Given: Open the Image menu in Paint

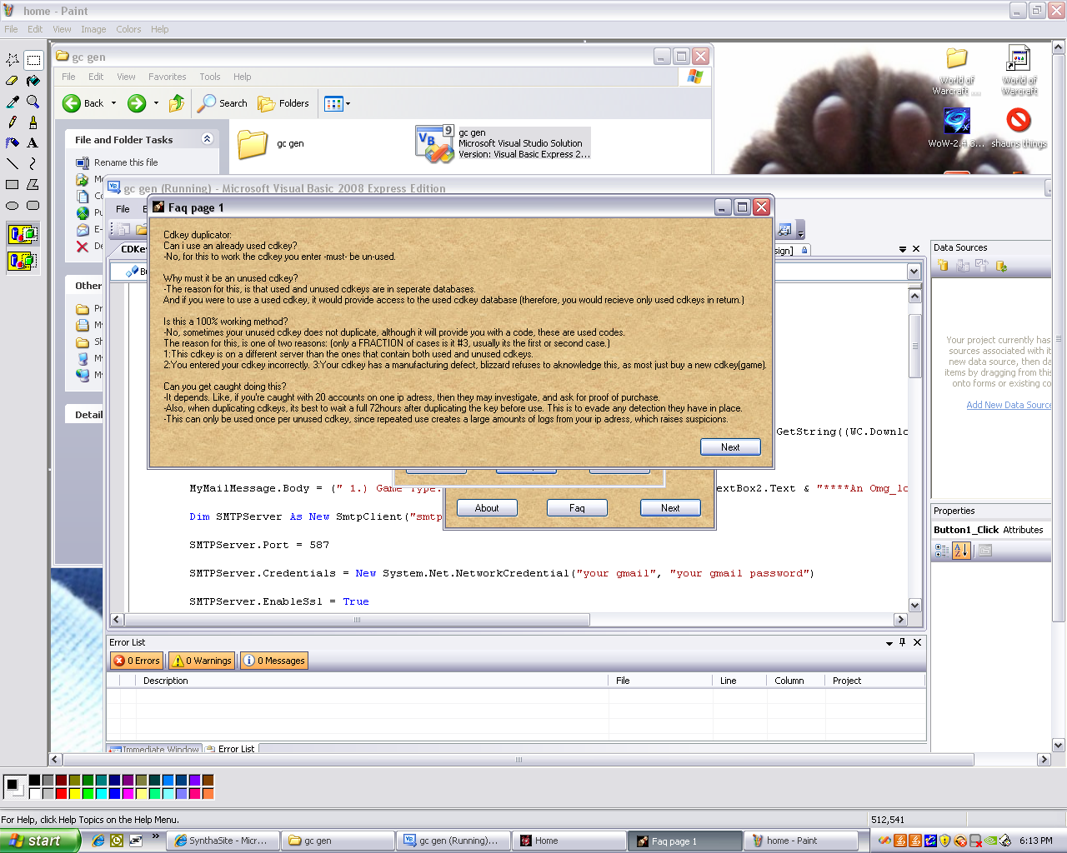Looking at the screenshot, I should point(93,29).
